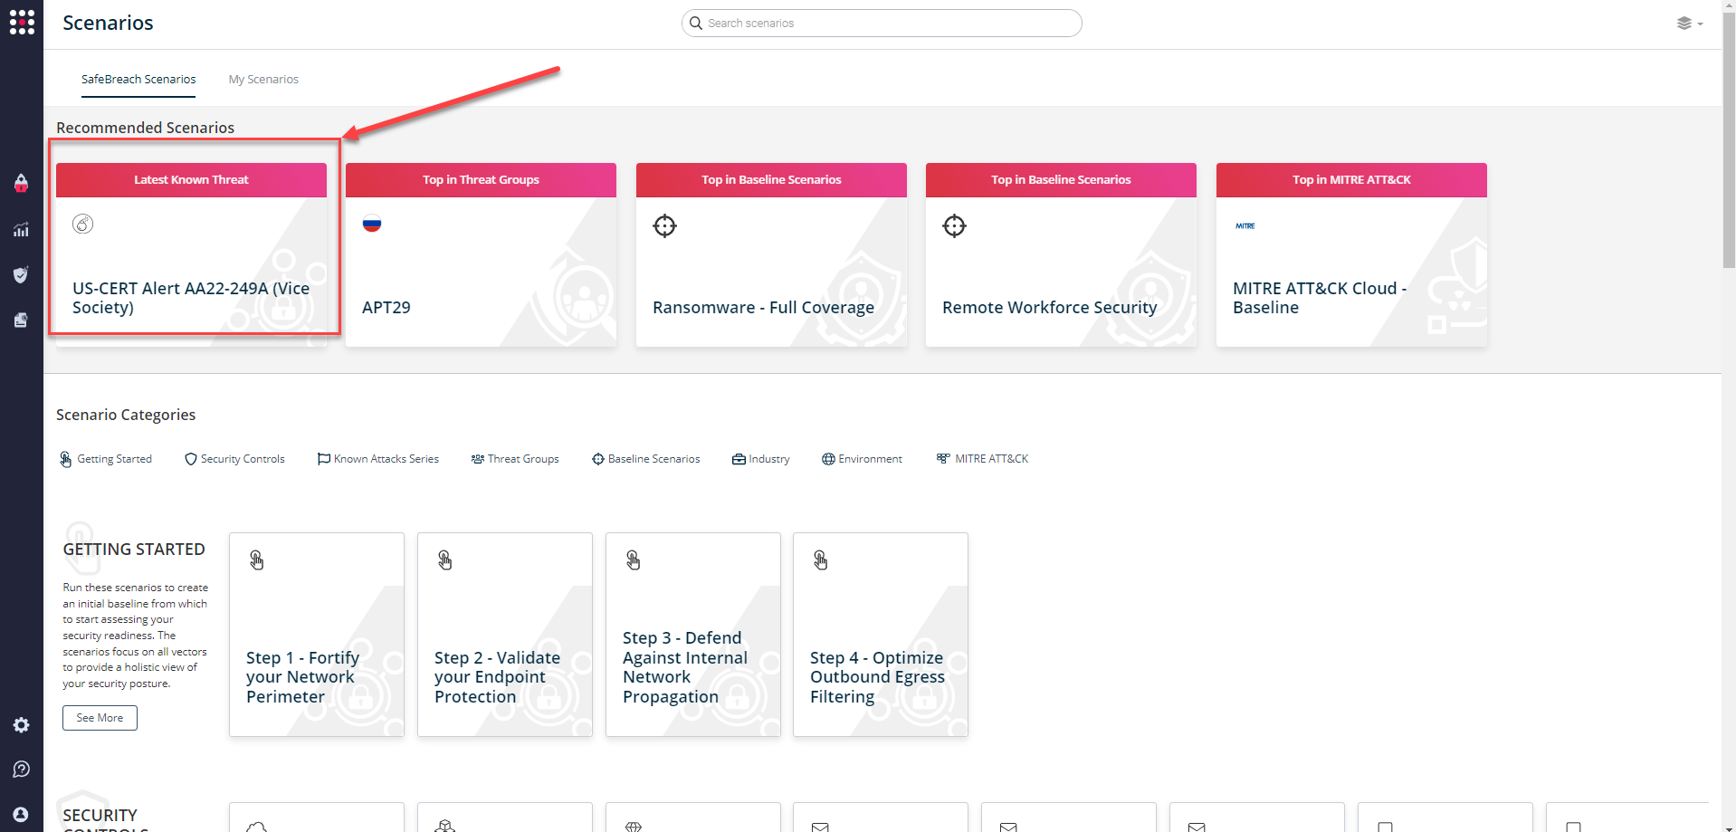
Task: Open the analytics chart icon in sidebar
Action: [21, 230]
